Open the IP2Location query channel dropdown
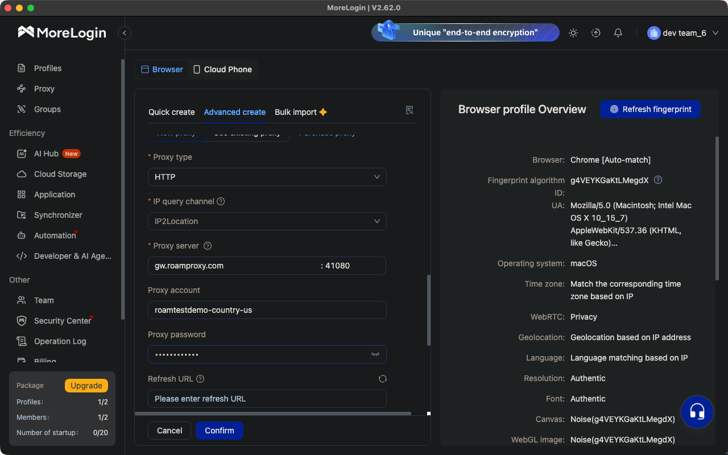The height and width of the screenshot is (455, 728). point(267,221)
